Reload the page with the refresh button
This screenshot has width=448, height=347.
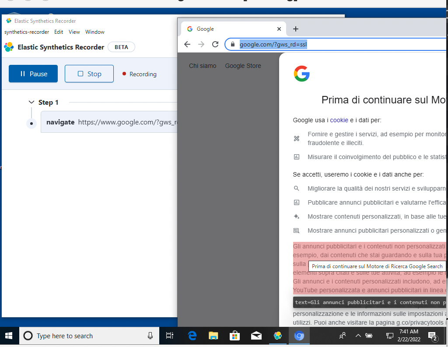tap(215, 44)
